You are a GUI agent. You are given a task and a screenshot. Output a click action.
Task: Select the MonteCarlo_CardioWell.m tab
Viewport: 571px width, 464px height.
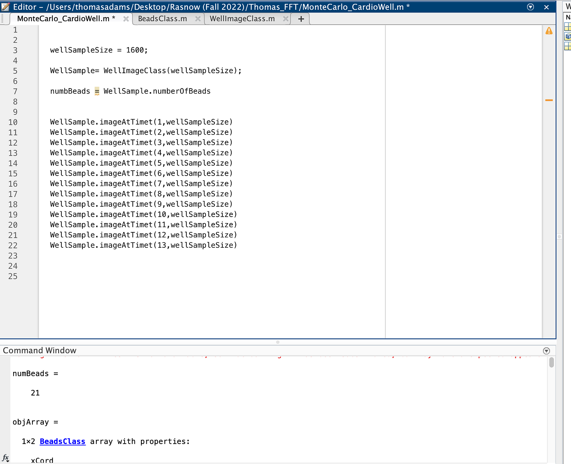click(x=66, y=19)
